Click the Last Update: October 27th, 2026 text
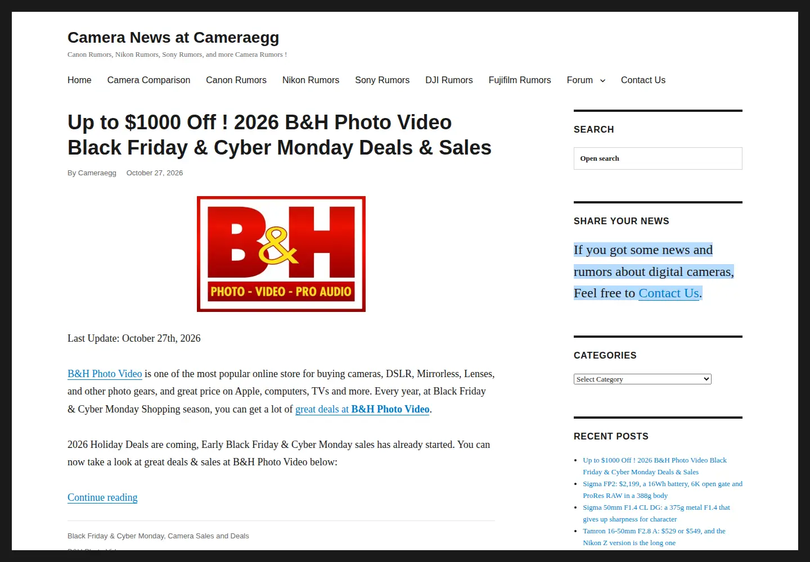The height and width of the screenshot is (562, 810). pyautogui.click(x=134, y=338)
